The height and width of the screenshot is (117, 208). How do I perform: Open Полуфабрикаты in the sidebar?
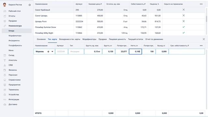(x=15, y=45)
